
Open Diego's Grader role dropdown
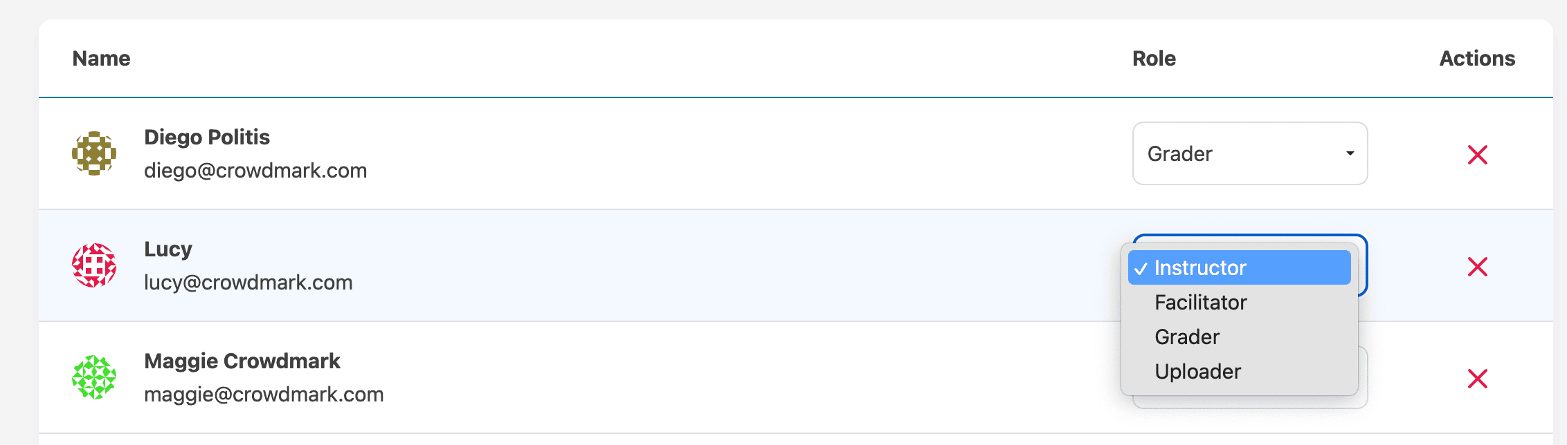click(1249, 153)
